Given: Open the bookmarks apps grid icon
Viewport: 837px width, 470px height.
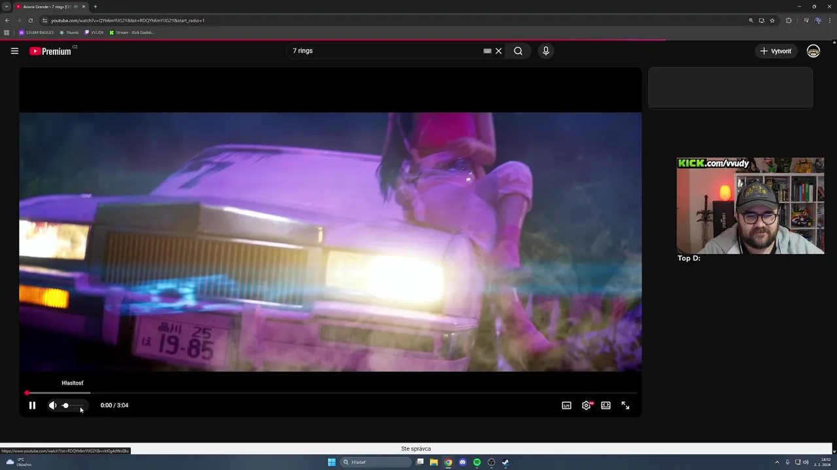Looking at the screenshot, I should 7,32.
